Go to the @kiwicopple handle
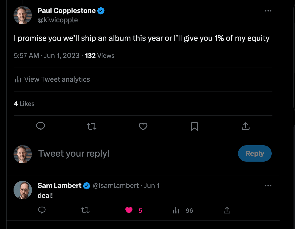 click(x=58, y=20)
